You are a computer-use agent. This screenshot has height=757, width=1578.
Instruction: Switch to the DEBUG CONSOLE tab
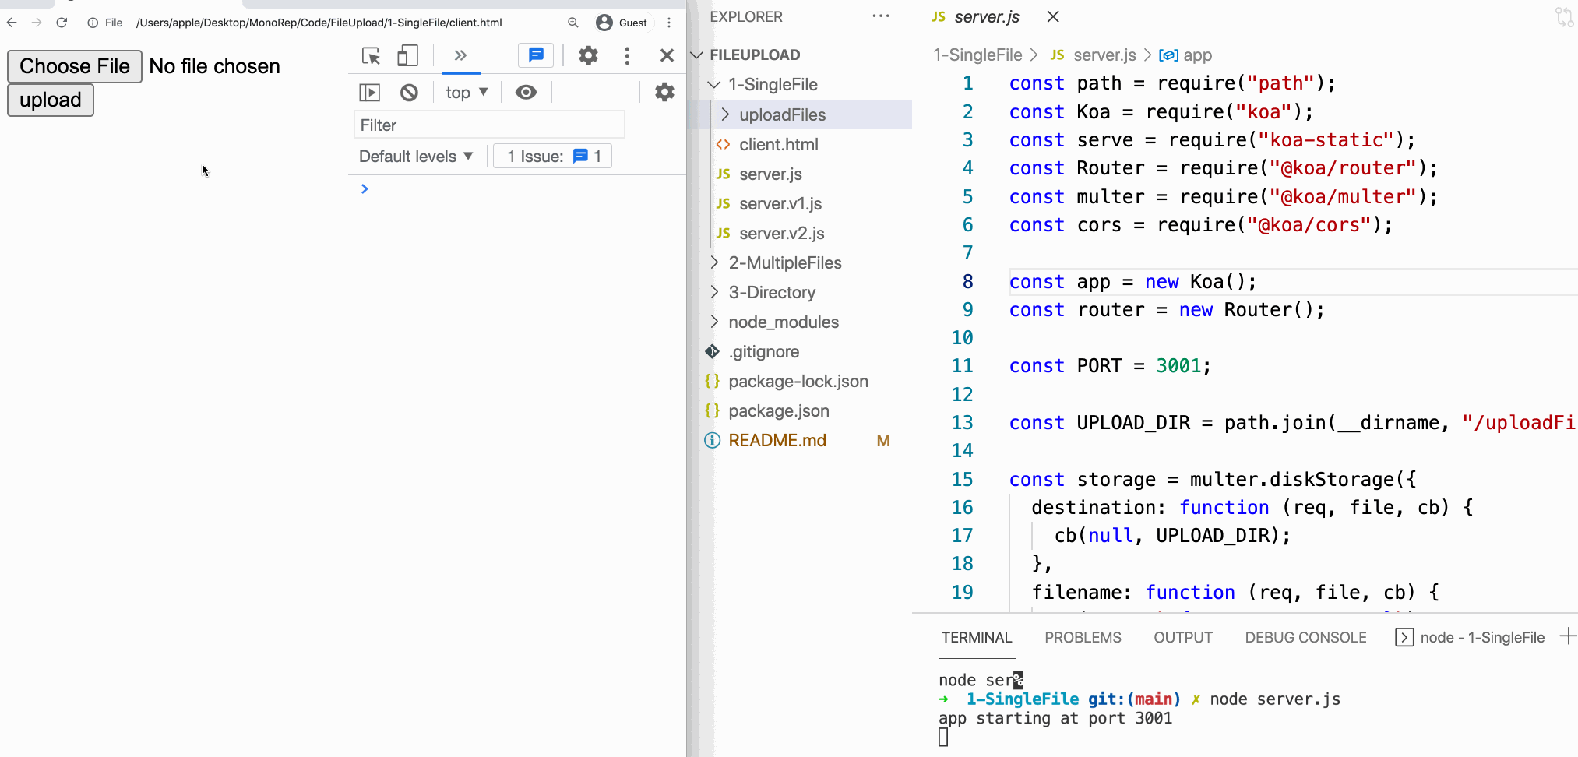pos(1305,638)
